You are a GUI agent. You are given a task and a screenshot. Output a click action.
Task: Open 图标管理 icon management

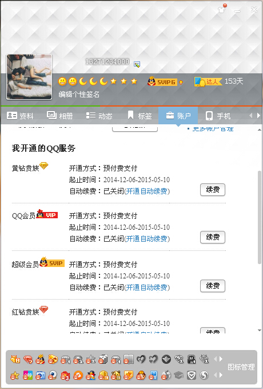tap(241, 367)
